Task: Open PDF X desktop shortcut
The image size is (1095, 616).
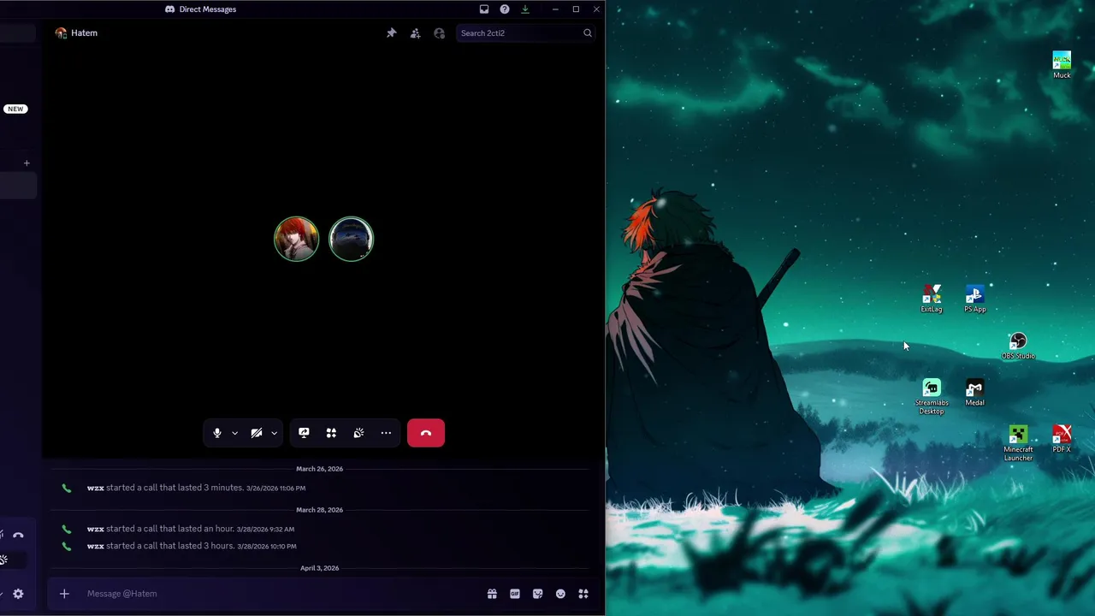Action: [1062, 440]
